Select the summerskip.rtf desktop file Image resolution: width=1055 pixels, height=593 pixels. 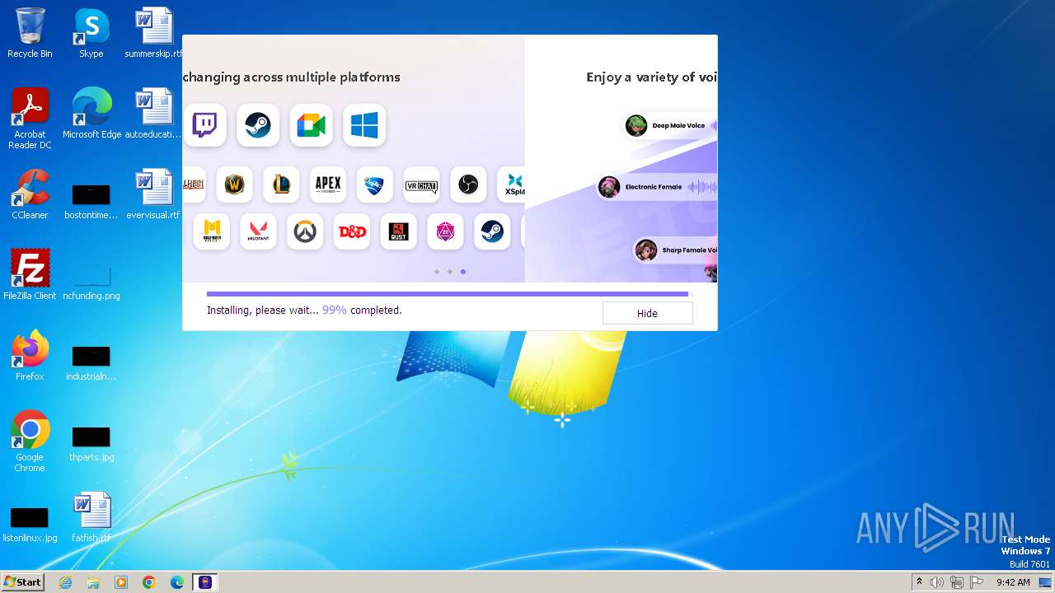point(153,33)
